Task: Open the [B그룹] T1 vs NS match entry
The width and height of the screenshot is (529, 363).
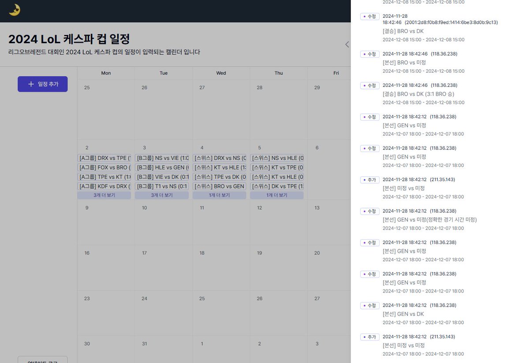Action: point(162,186)
